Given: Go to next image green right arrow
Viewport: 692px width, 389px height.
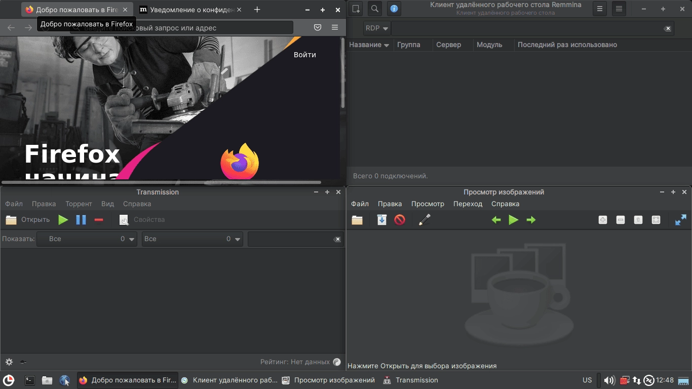Looking at the screenshot, I should (531, 220).
